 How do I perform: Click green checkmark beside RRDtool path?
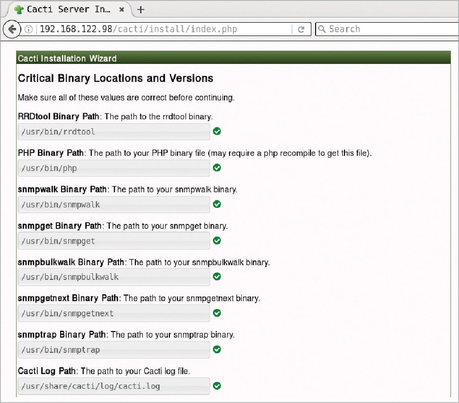[217, 131]
